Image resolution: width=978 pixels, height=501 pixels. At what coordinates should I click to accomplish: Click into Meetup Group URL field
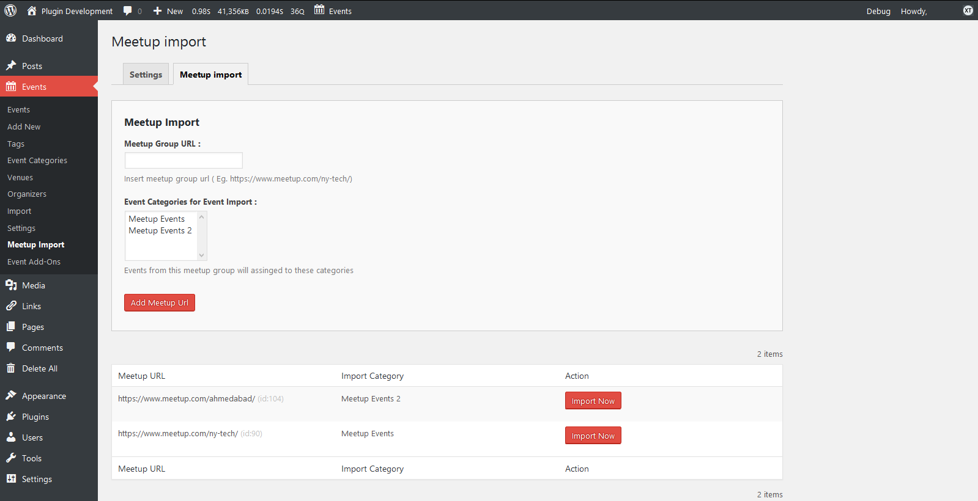point(183,160)
